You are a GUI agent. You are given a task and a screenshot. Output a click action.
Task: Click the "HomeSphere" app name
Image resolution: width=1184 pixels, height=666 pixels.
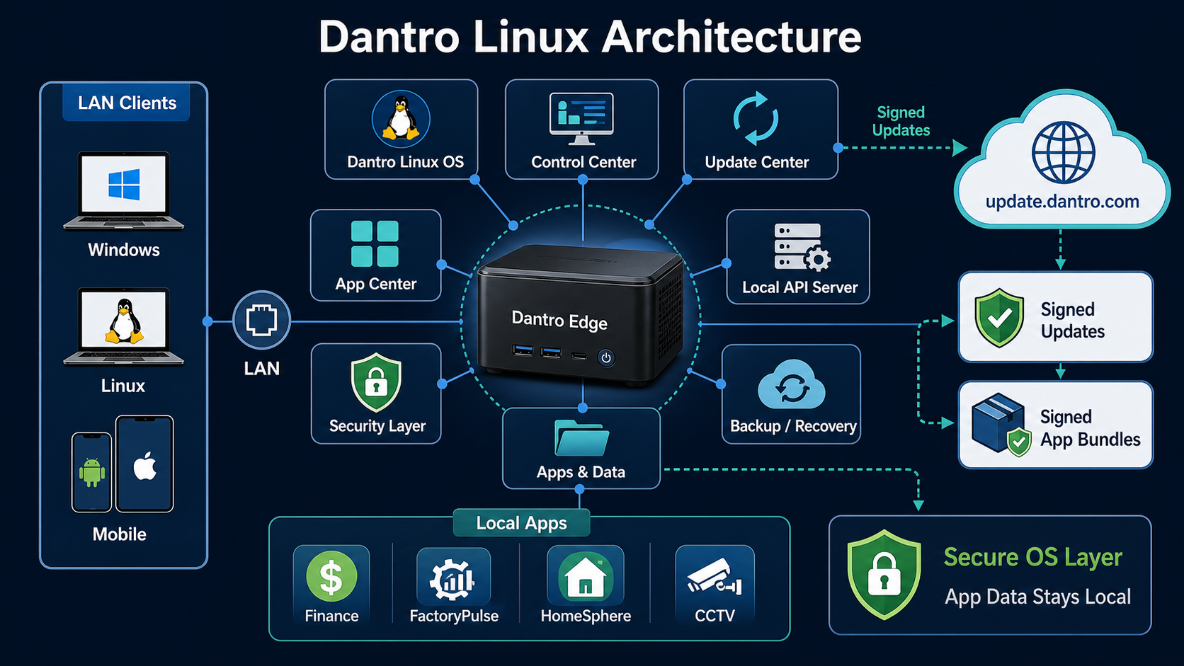point(586,616)
